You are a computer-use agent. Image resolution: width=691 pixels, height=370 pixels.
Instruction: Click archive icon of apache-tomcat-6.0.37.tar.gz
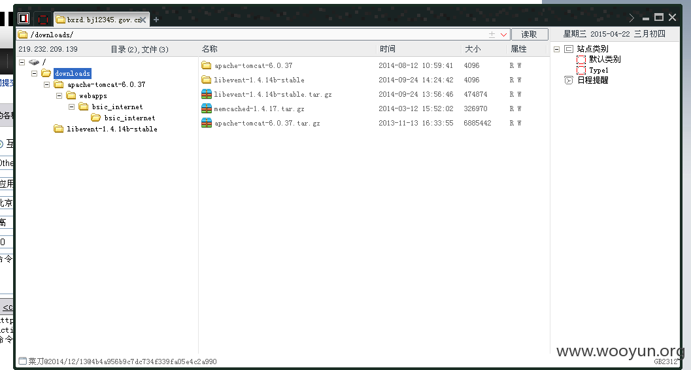[x=206, y=123]
